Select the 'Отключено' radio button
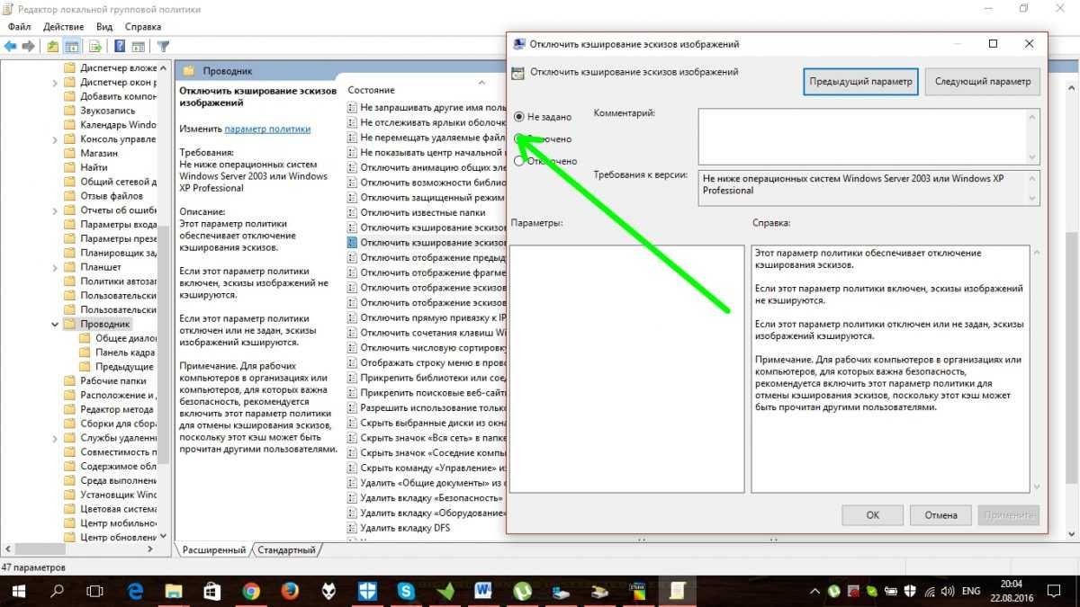Screen dimensions: 1080x607 [x=519, y=161]
